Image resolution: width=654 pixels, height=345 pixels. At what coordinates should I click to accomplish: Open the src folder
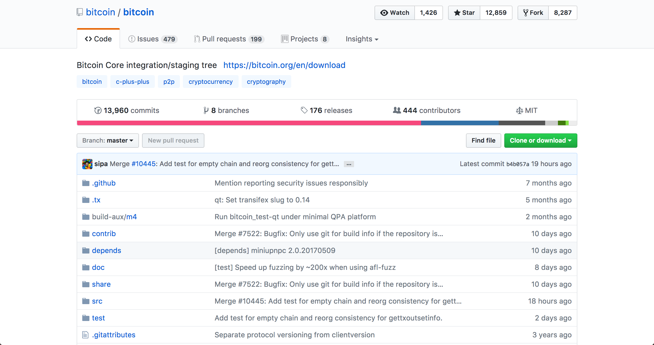pyautogui.click(x=97, y=301)
